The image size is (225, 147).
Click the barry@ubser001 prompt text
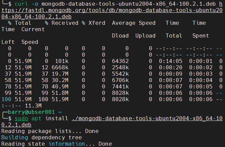(31, 112)
